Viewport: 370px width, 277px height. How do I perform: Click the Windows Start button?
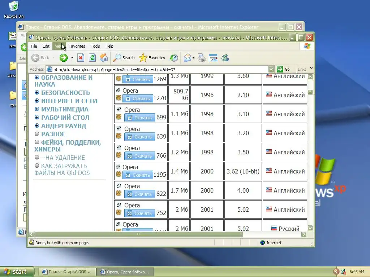(x=17, y=272)
